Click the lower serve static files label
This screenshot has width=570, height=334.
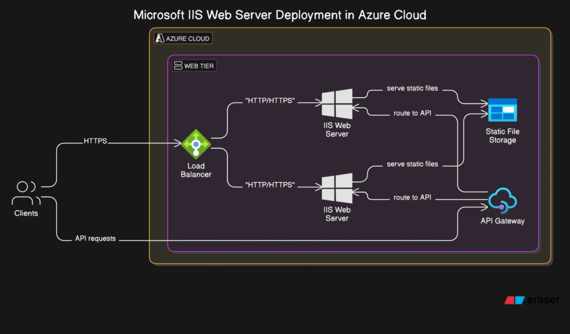click(x=412, y=164)
